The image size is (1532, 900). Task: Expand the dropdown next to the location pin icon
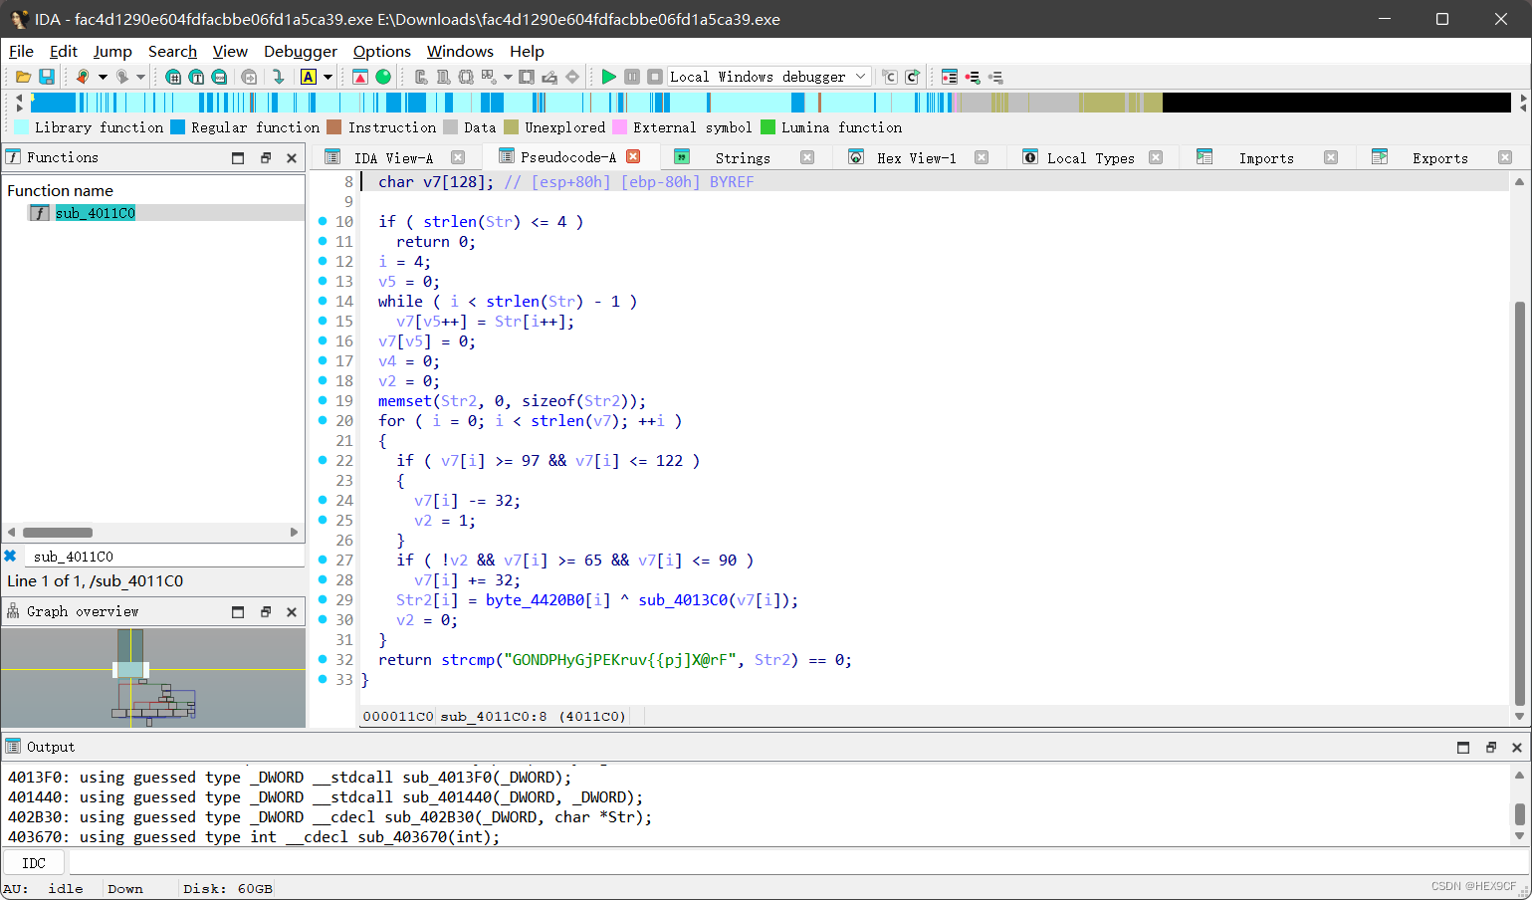pos(103,77)
